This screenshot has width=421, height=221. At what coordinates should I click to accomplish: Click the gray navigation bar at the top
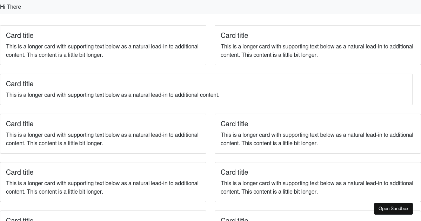pyautogui.click(x=210, y=7)
